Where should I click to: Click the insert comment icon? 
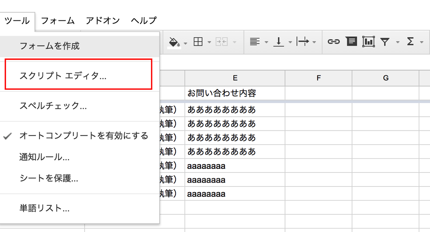[x=351, y=42]
